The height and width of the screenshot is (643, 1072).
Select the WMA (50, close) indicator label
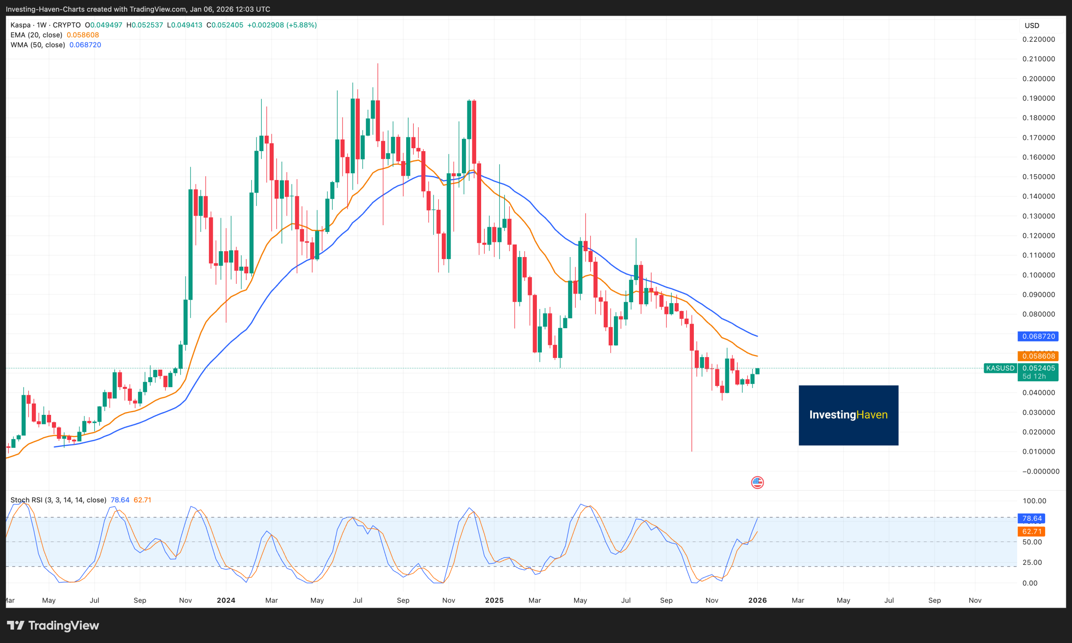tap(38, 45)
